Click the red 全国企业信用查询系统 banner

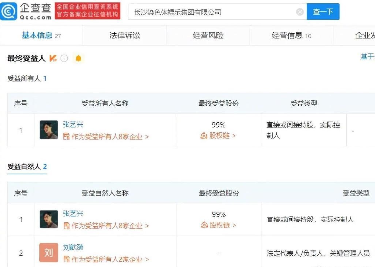click(x=88, y=11)
